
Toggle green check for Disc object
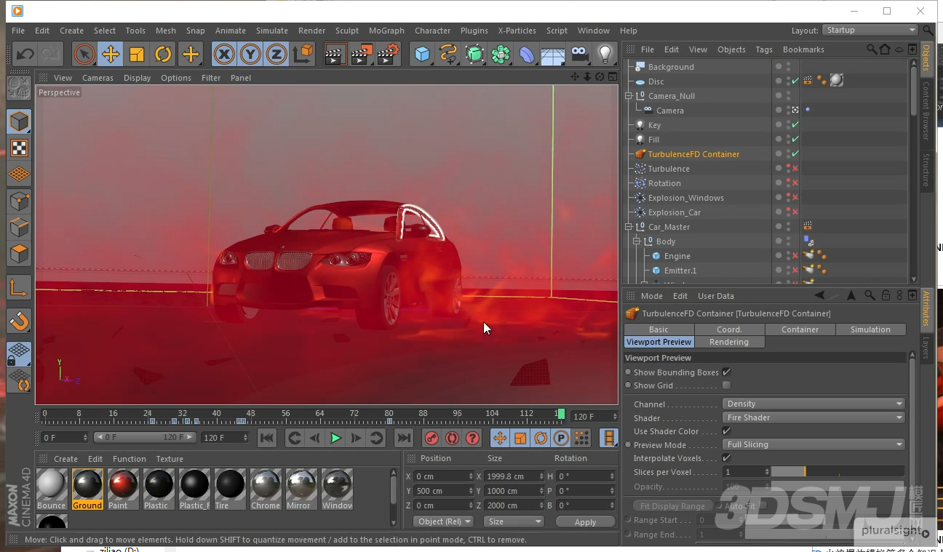(x=795, y=81)
